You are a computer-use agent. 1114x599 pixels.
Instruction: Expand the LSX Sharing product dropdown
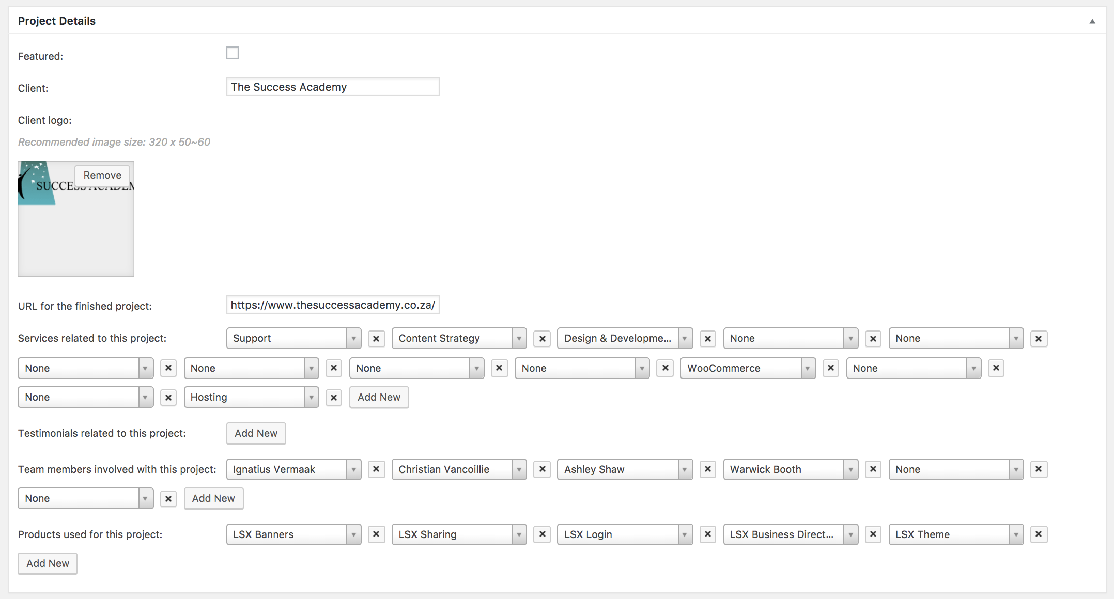coord(459,534)
